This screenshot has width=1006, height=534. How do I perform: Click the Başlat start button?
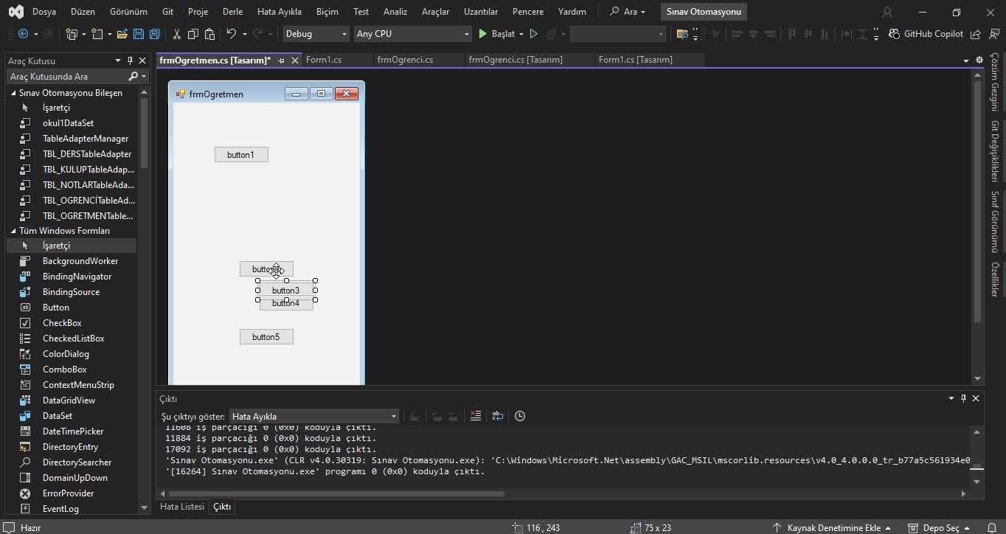(x=497, y=34)
